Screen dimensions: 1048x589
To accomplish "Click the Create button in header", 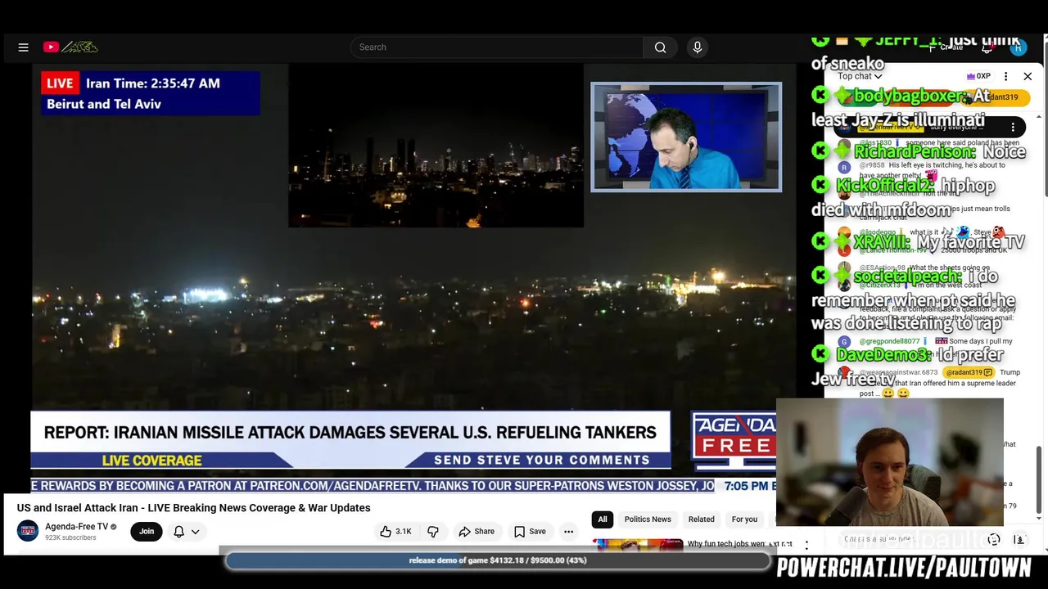I will coord(948,47).
